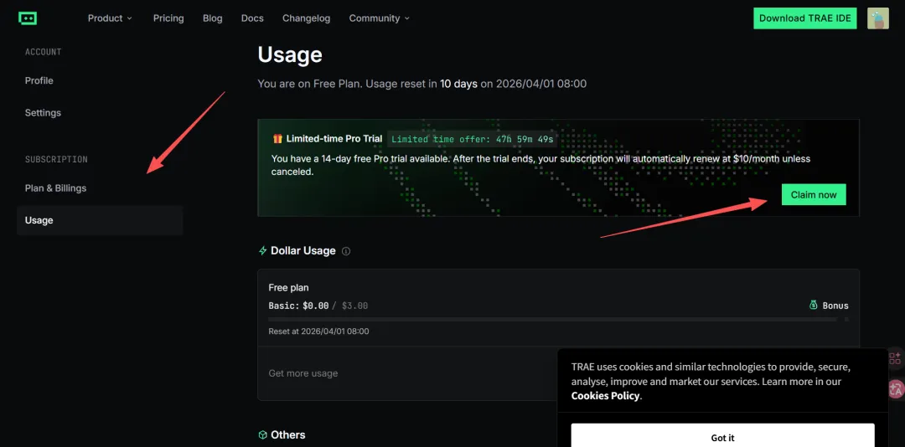Viewport: 905px width, 447px height.
Task: Click the grid extension icon at right edge
Action: pyautogui.click(x=895, y=358)
